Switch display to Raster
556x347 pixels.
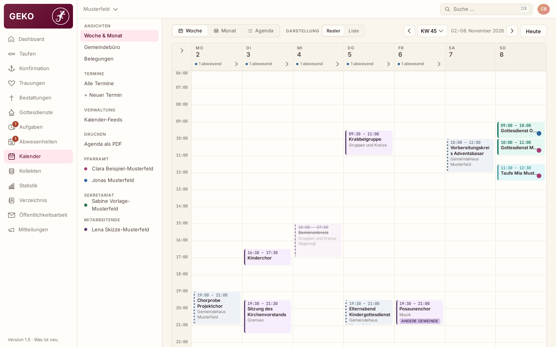[333, 31]
